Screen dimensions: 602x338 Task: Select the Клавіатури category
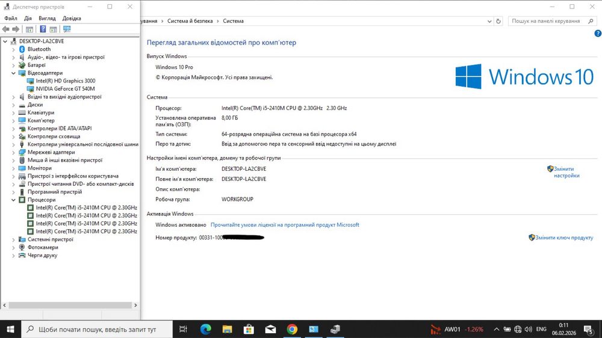pyautogui.click(x=41, y=112)
